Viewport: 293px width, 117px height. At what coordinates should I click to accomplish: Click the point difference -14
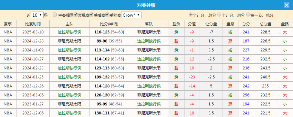[192, 86]
